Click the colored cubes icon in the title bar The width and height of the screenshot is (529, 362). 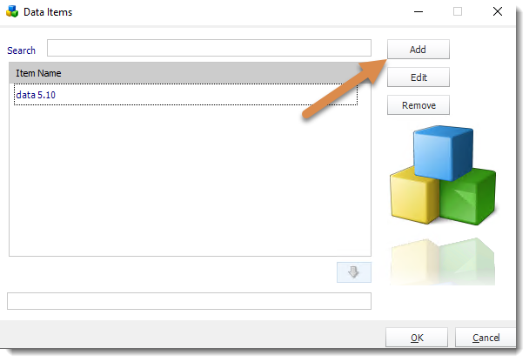pos(12,11)
